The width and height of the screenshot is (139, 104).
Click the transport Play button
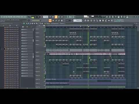pyautogui.click(x=36, y=17)
